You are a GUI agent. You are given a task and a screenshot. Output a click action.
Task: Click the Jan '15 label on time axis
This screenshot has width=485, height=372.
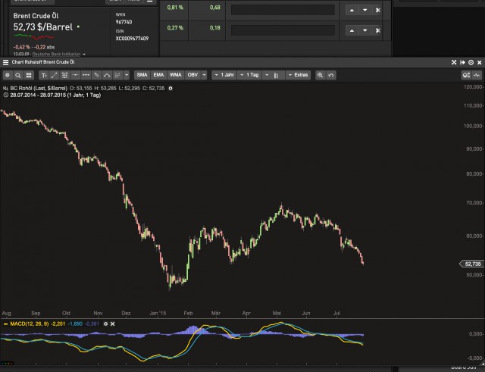pyautogui.click(x=158, y=313)
